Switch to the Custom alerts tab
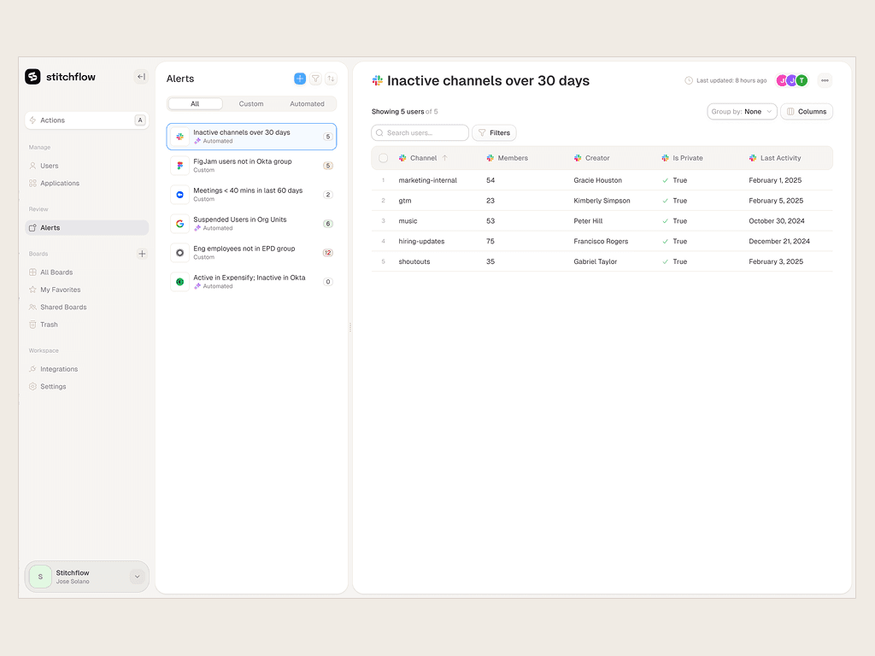 pos(251,103)
